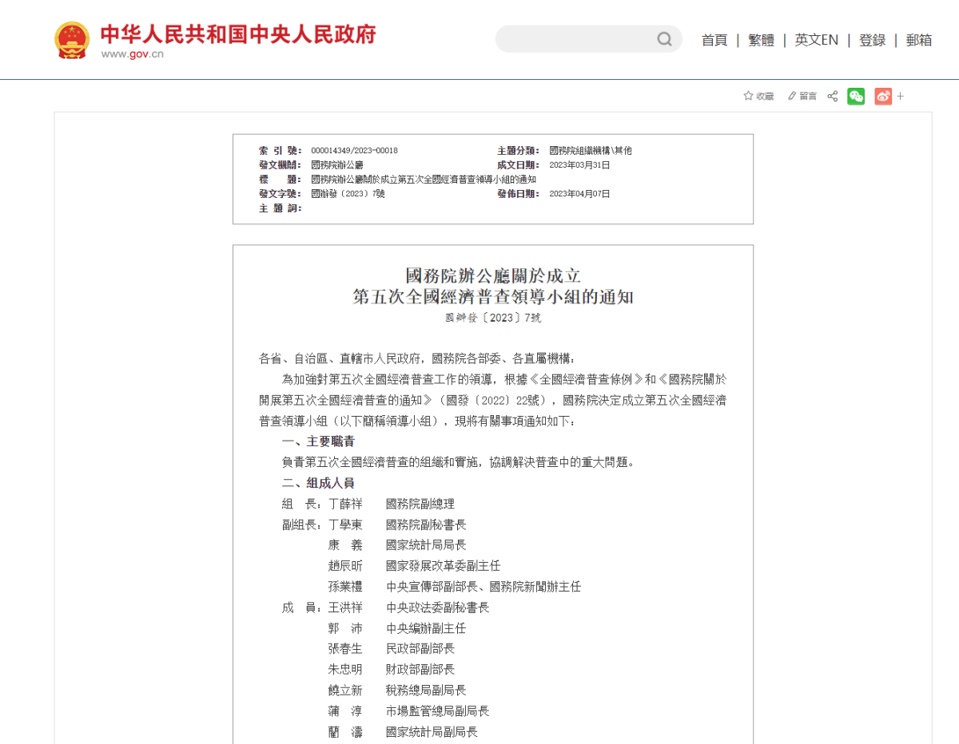Share via the green WeChat icon
The height and width of the screenshot is (744, 959).
point(856,96)
